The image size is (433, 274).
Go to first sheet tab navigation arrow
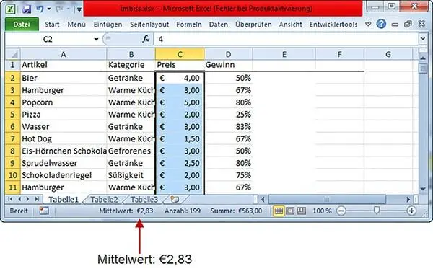tap(10, 199)
